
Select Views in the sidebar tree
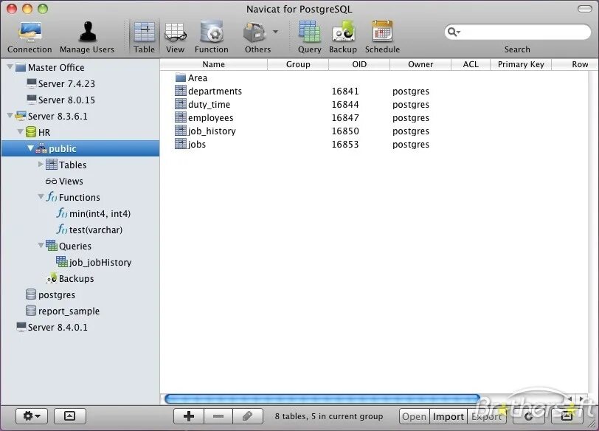64,181
